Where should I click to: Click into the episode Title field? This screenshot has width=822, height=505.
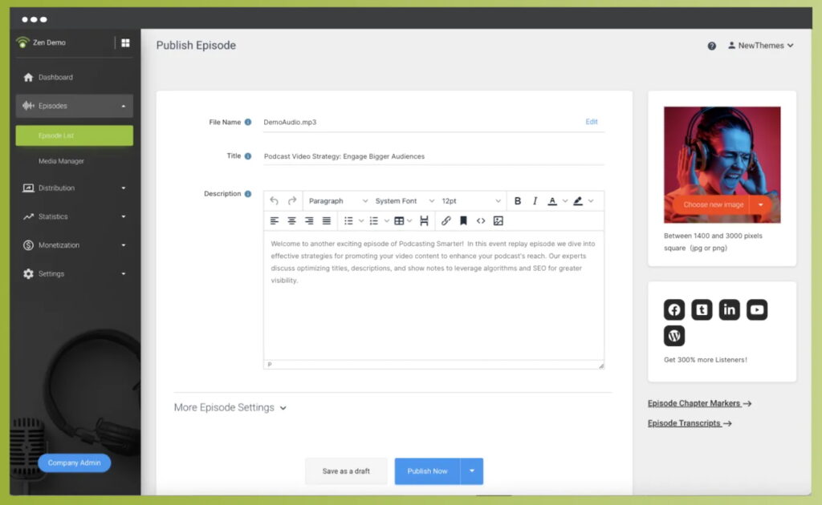click(433, 157)
